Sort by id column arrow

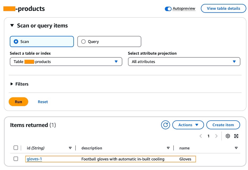[x=70, y=148]
